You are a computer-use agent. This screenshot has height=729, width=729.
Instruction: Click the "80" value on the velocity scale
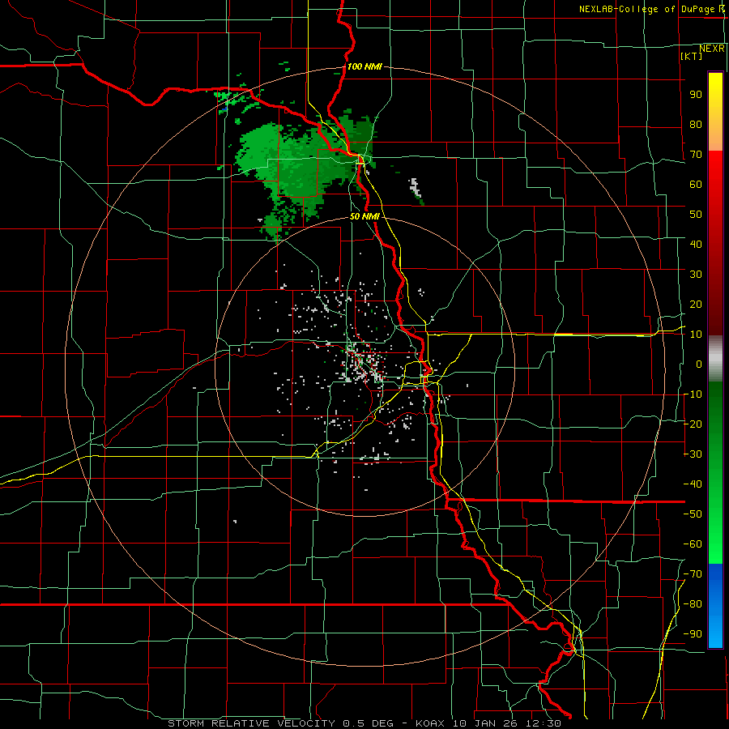pos(696,124)
